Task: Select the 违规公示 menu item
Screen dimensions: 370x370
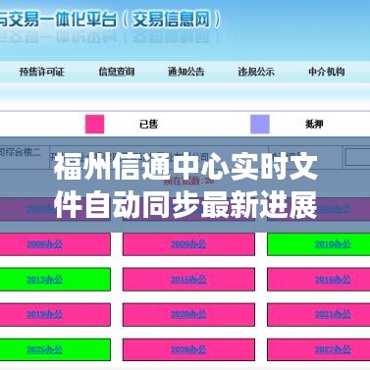Action: 256,72
